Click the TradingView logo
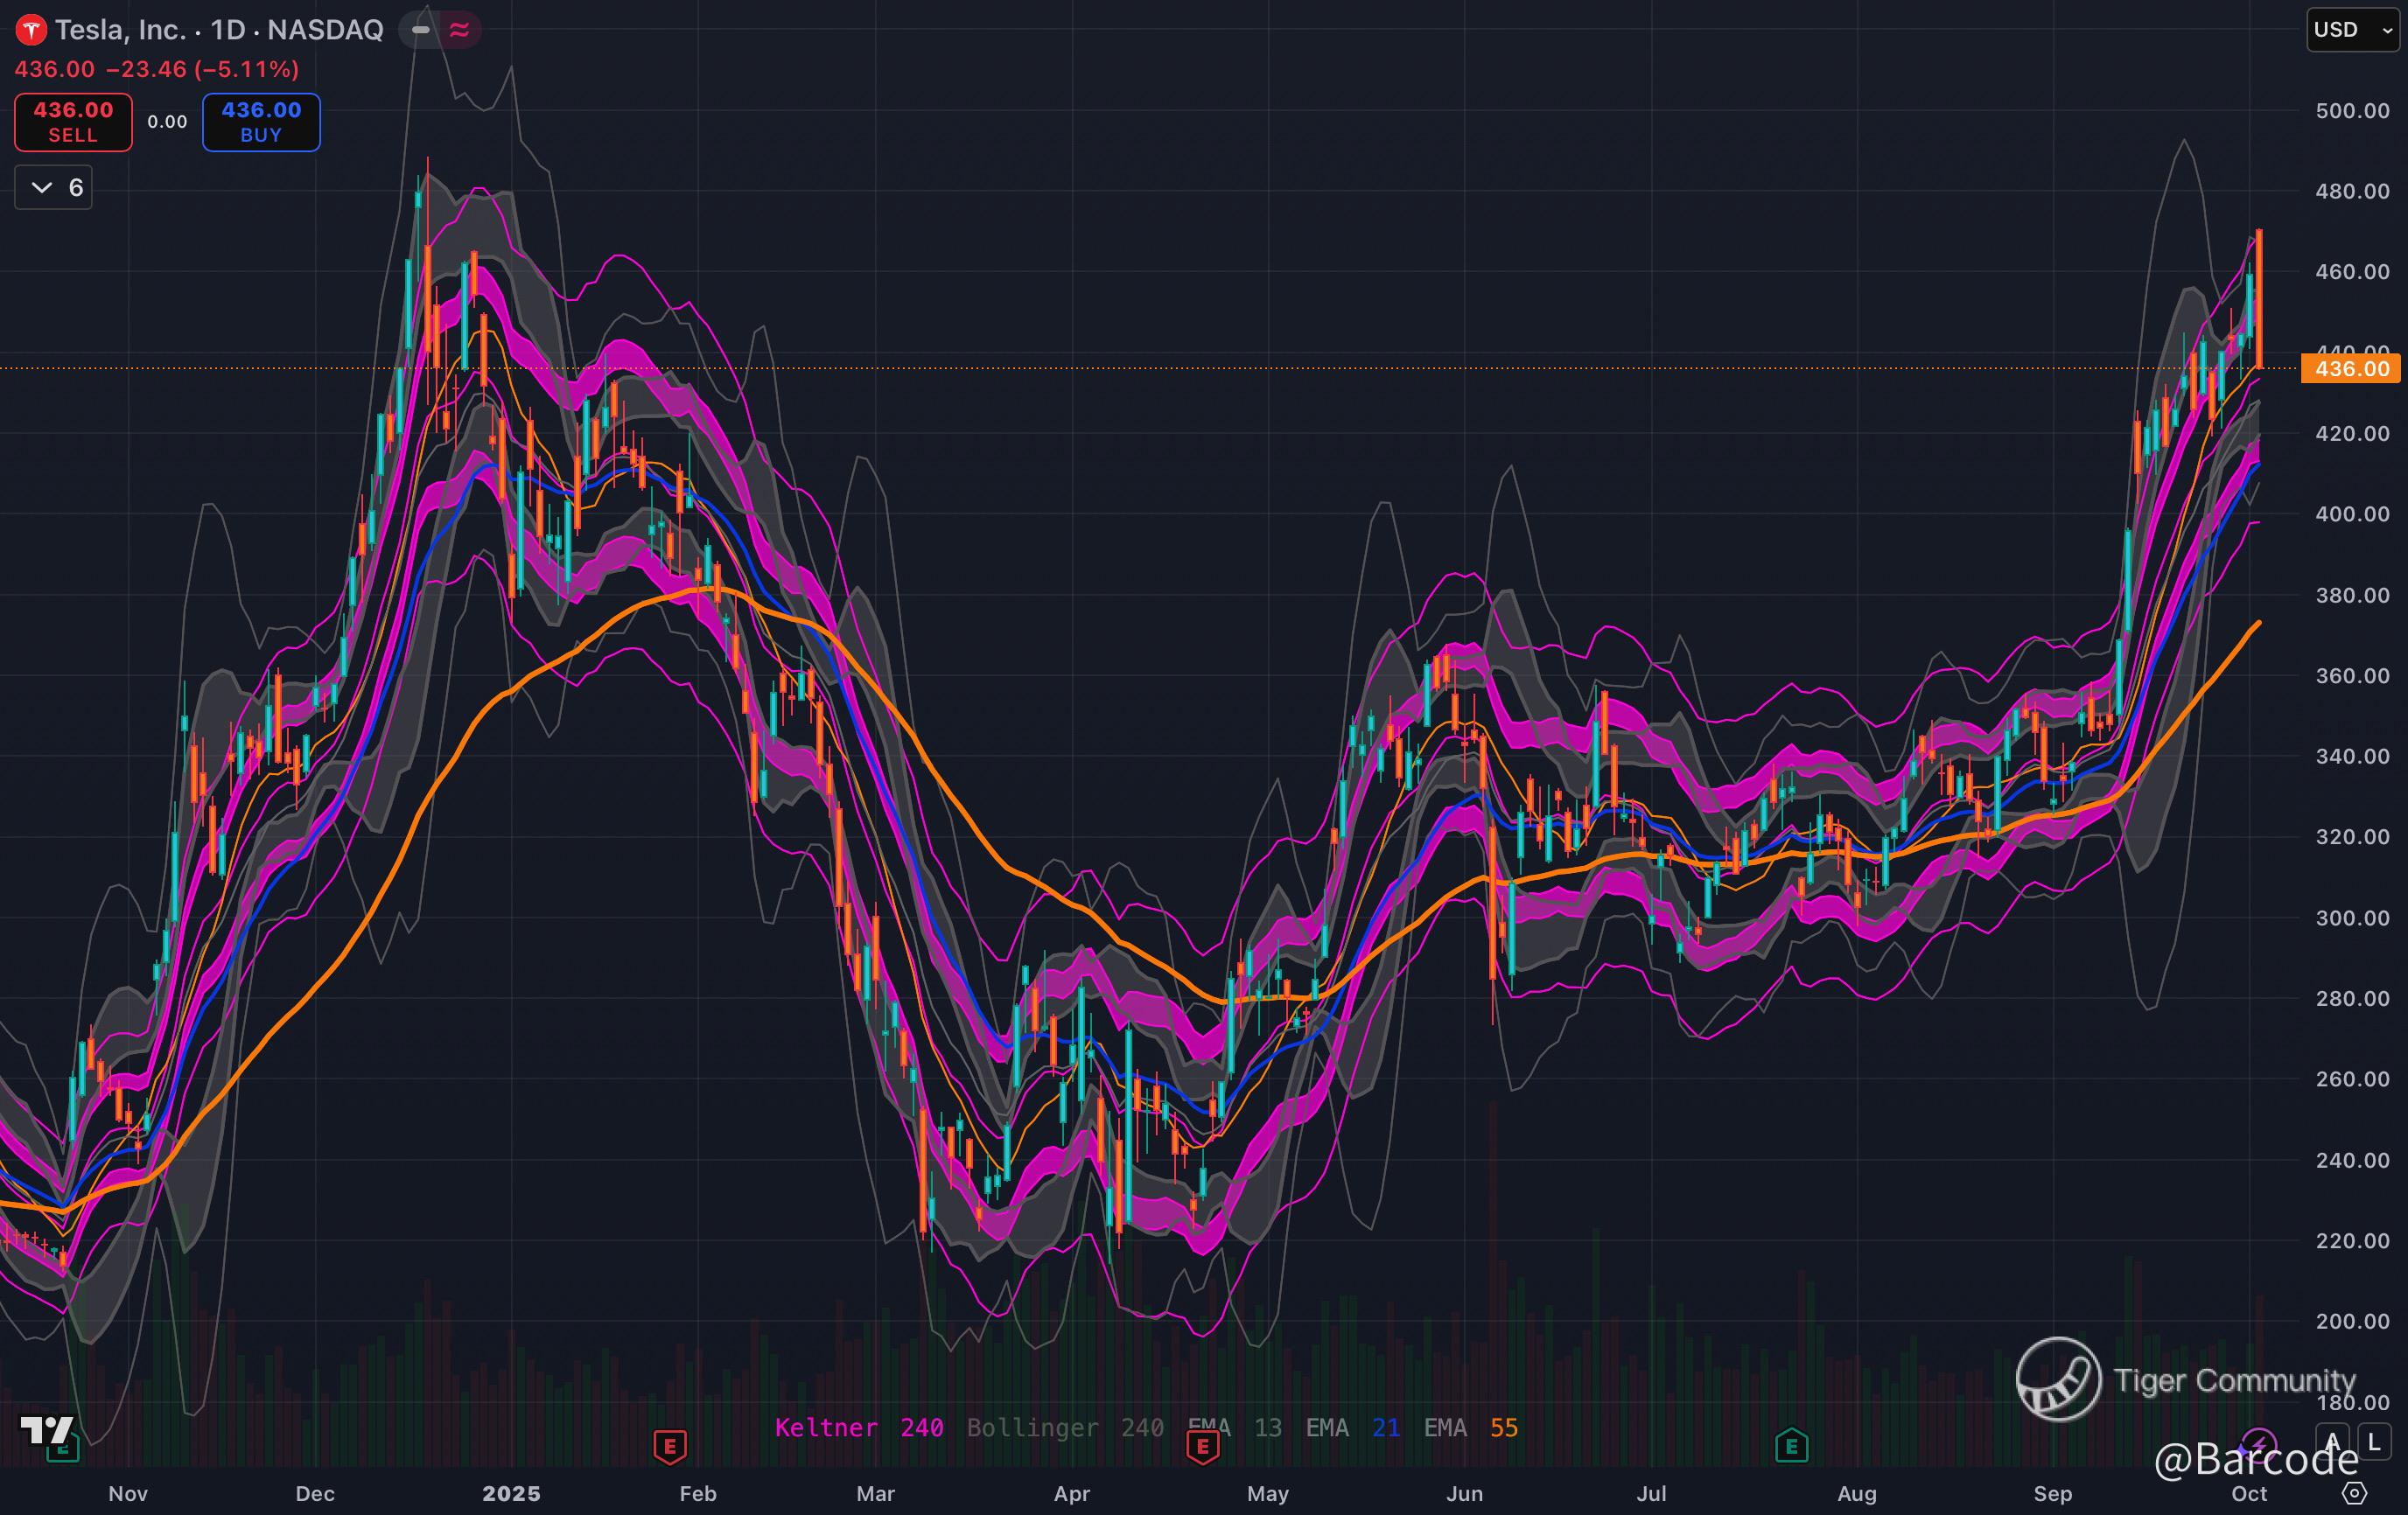 (x=47, y=1430)
